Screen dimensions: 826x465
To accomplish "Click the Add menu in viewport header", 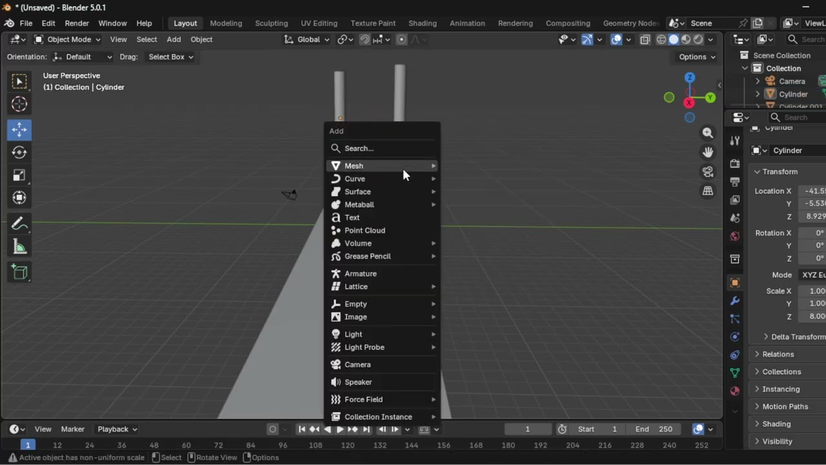I will tap(174, 39).
